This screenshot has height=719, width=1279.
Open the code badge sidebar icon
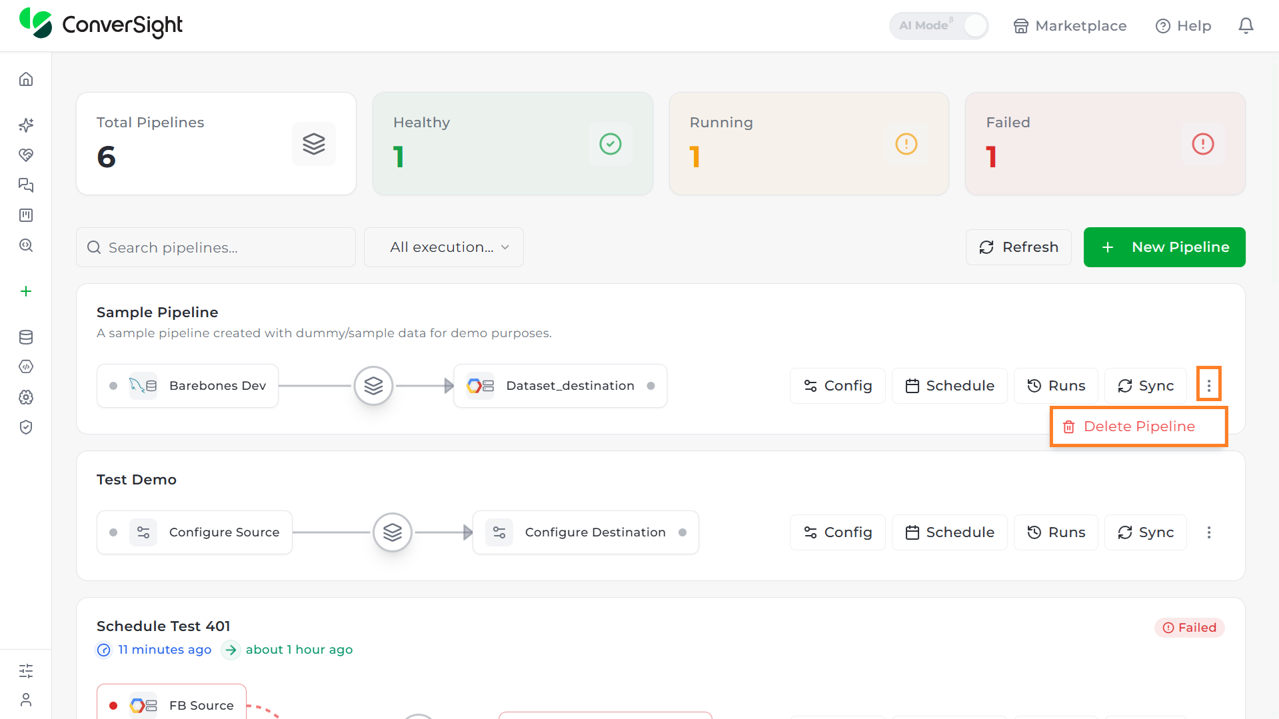[x=26, y=366]
